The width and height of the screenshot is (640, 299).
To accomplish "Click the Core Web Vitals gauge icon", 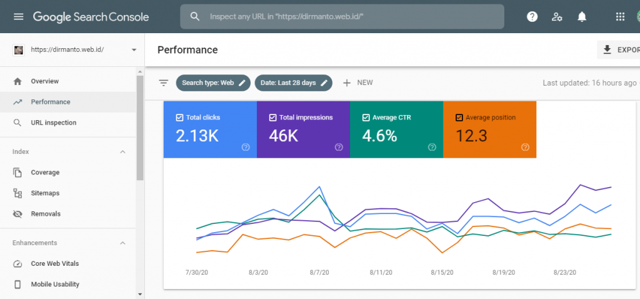I will pos(17,263).
